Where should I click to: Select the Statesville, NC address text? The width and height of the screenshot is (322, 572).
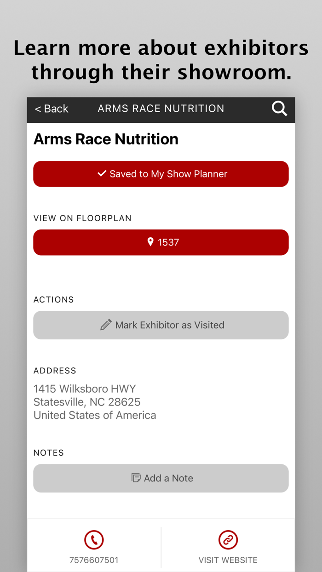tap(87, 402)
